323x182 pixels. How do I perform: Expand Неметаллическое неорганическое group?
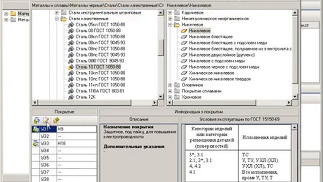pyautogui.click(x=170, y=19)
